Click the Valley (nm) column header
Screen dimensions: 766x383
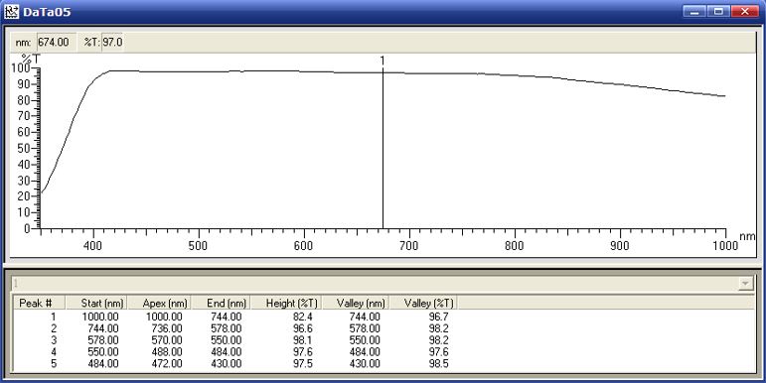pos(356,303)
